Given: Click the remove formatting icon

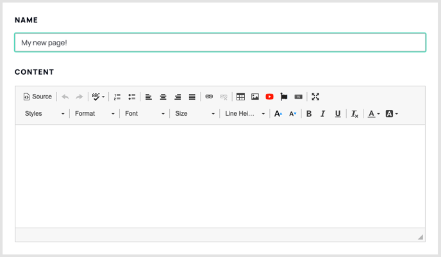Looking at the screenshot, I should (354, 114).
